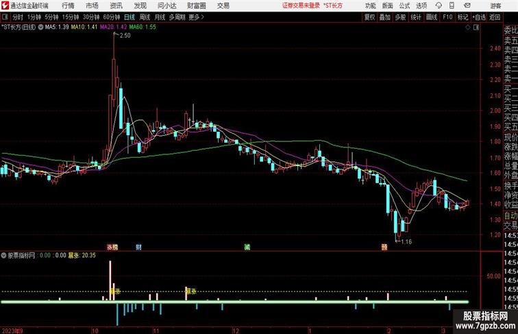The width and height of the screenshot is (518, 334).
Task: Click the green 调 event marker below the chart
Action: [x=247, y=247]
